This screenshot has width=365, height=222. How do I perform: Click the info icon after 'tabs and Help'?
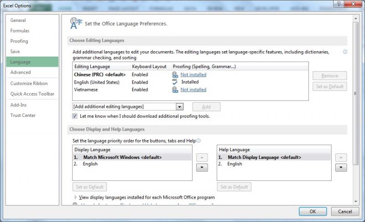(x=198, y=141)
